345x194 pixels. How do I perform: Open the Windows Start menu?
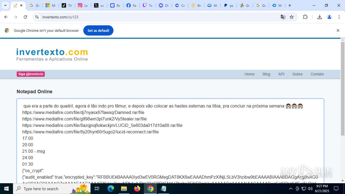(6, 189)
